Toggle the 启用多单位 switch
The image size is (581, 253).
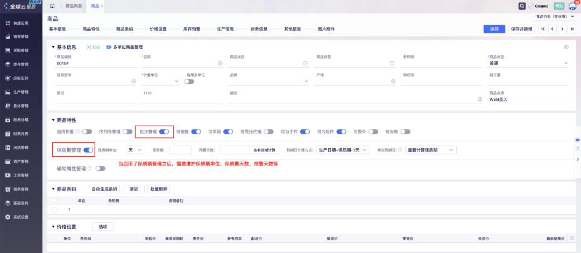tap(189, 81)
